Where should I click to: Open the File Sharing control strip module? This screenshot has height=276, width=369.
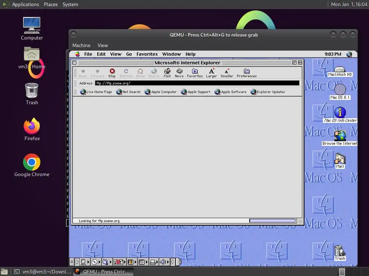click(x=107, y=262)
